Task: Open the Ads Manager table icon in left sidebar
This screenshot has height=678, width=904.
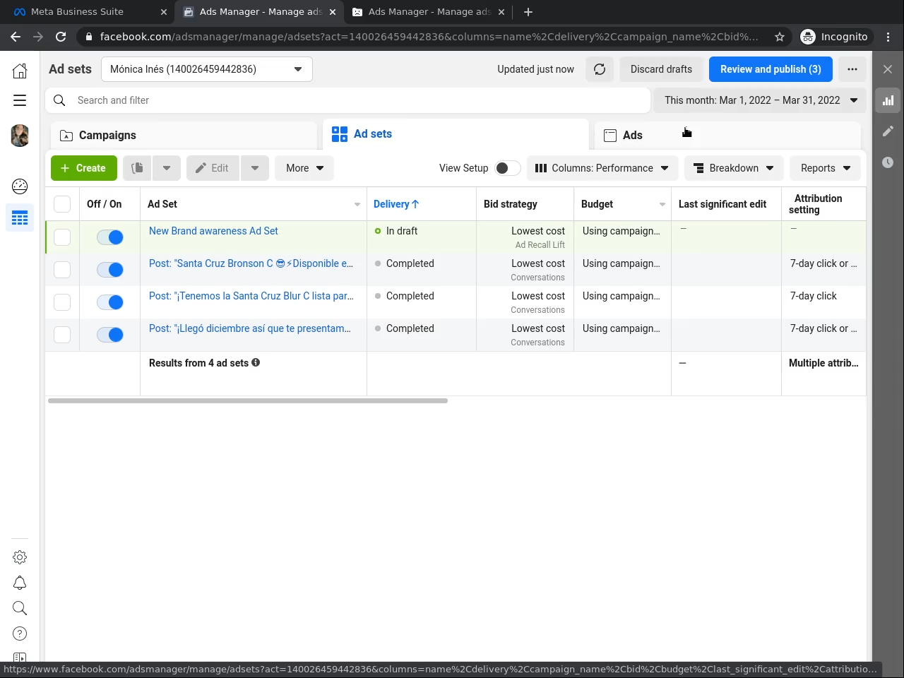Action: pos(20,218)
